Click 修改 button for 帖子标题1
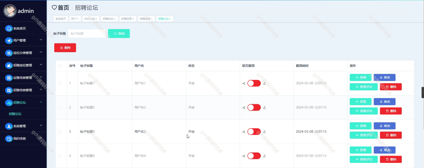Viewport: 424px width, 168px height. (x=385, y=77)
